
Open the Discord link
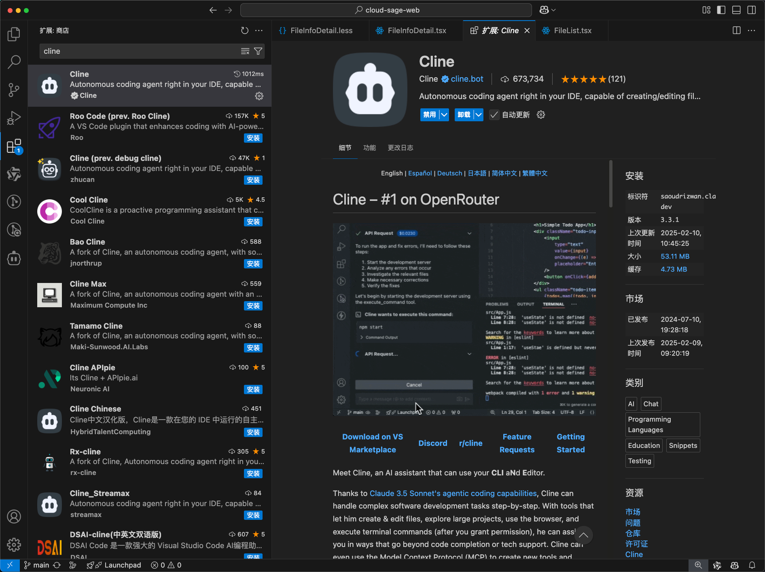pyautogui.click(x=432, y=443)
